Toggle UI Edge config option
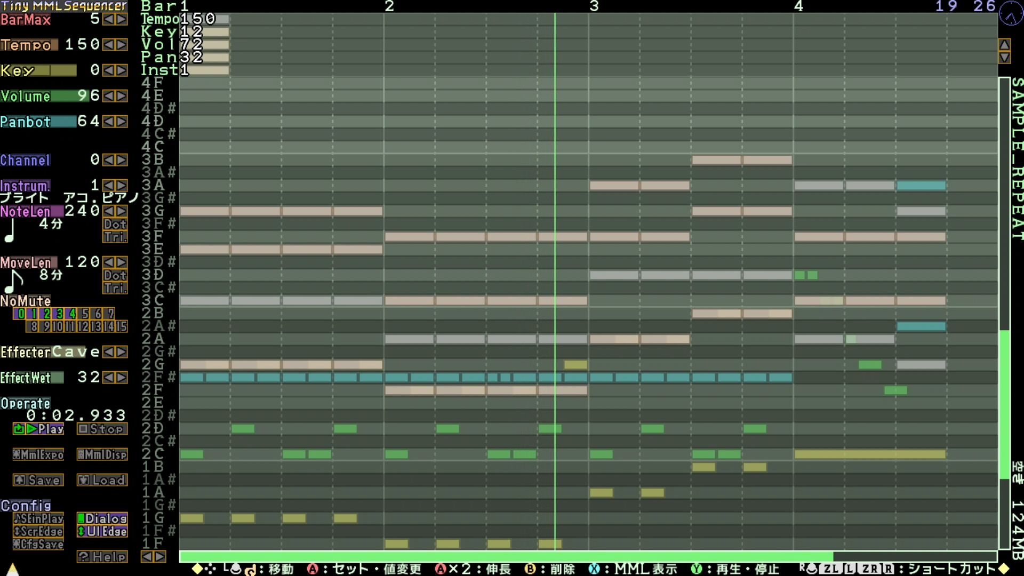Viewport: 1024px width, 576px height. [x=102, y=531]
